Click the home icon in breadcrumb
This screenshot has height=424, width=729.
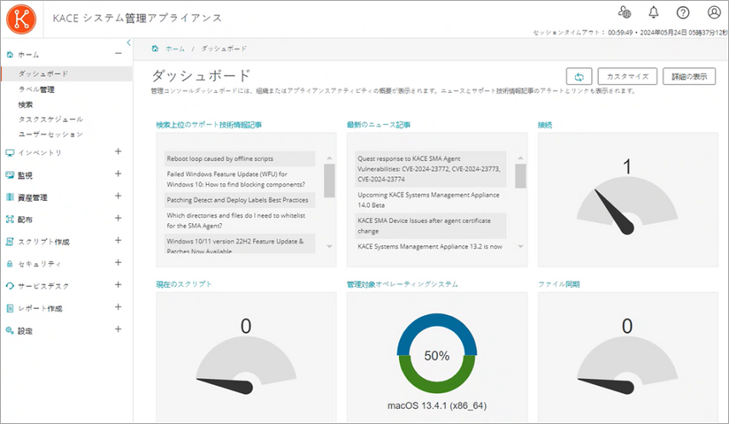click(156, 49)
